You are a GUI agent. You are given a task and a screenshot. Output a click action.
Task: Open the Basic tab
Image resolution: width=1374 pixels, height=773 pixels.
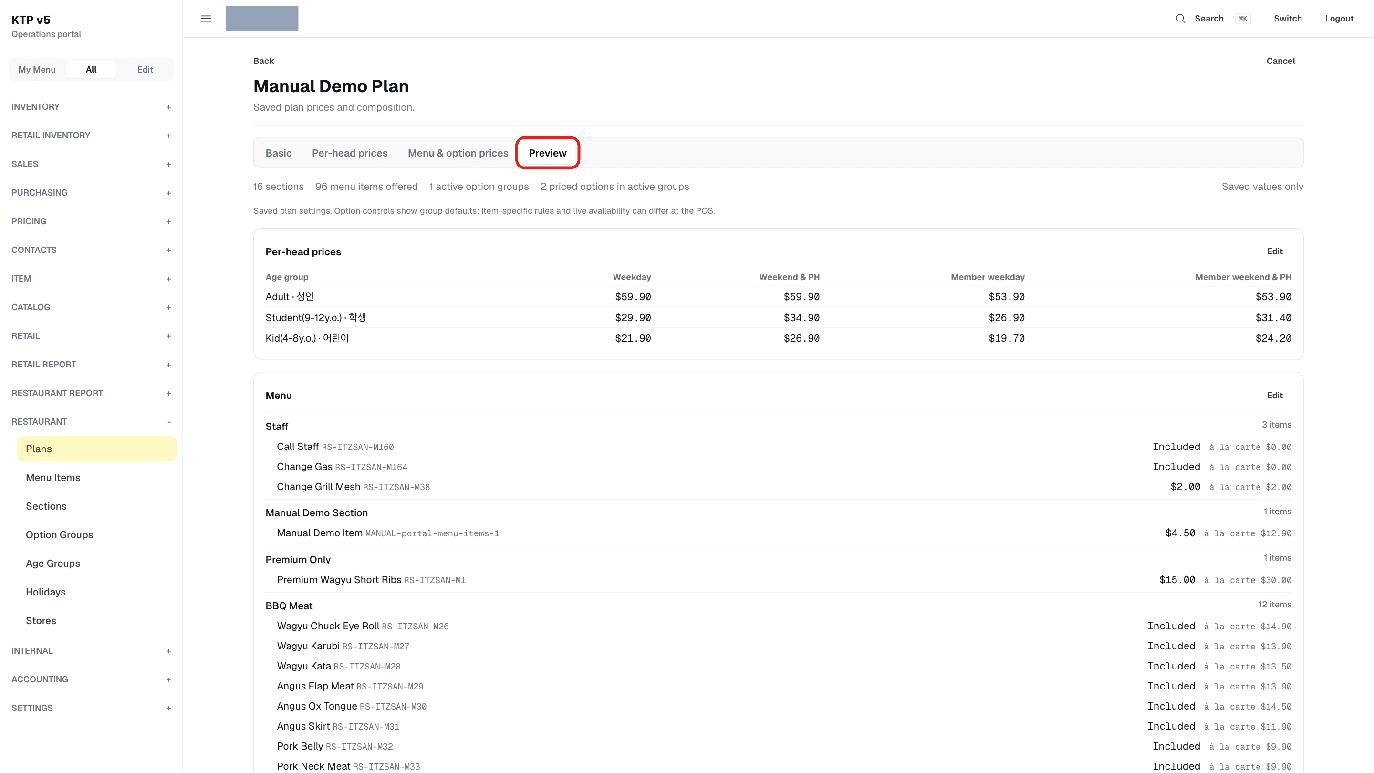[279, 153]
